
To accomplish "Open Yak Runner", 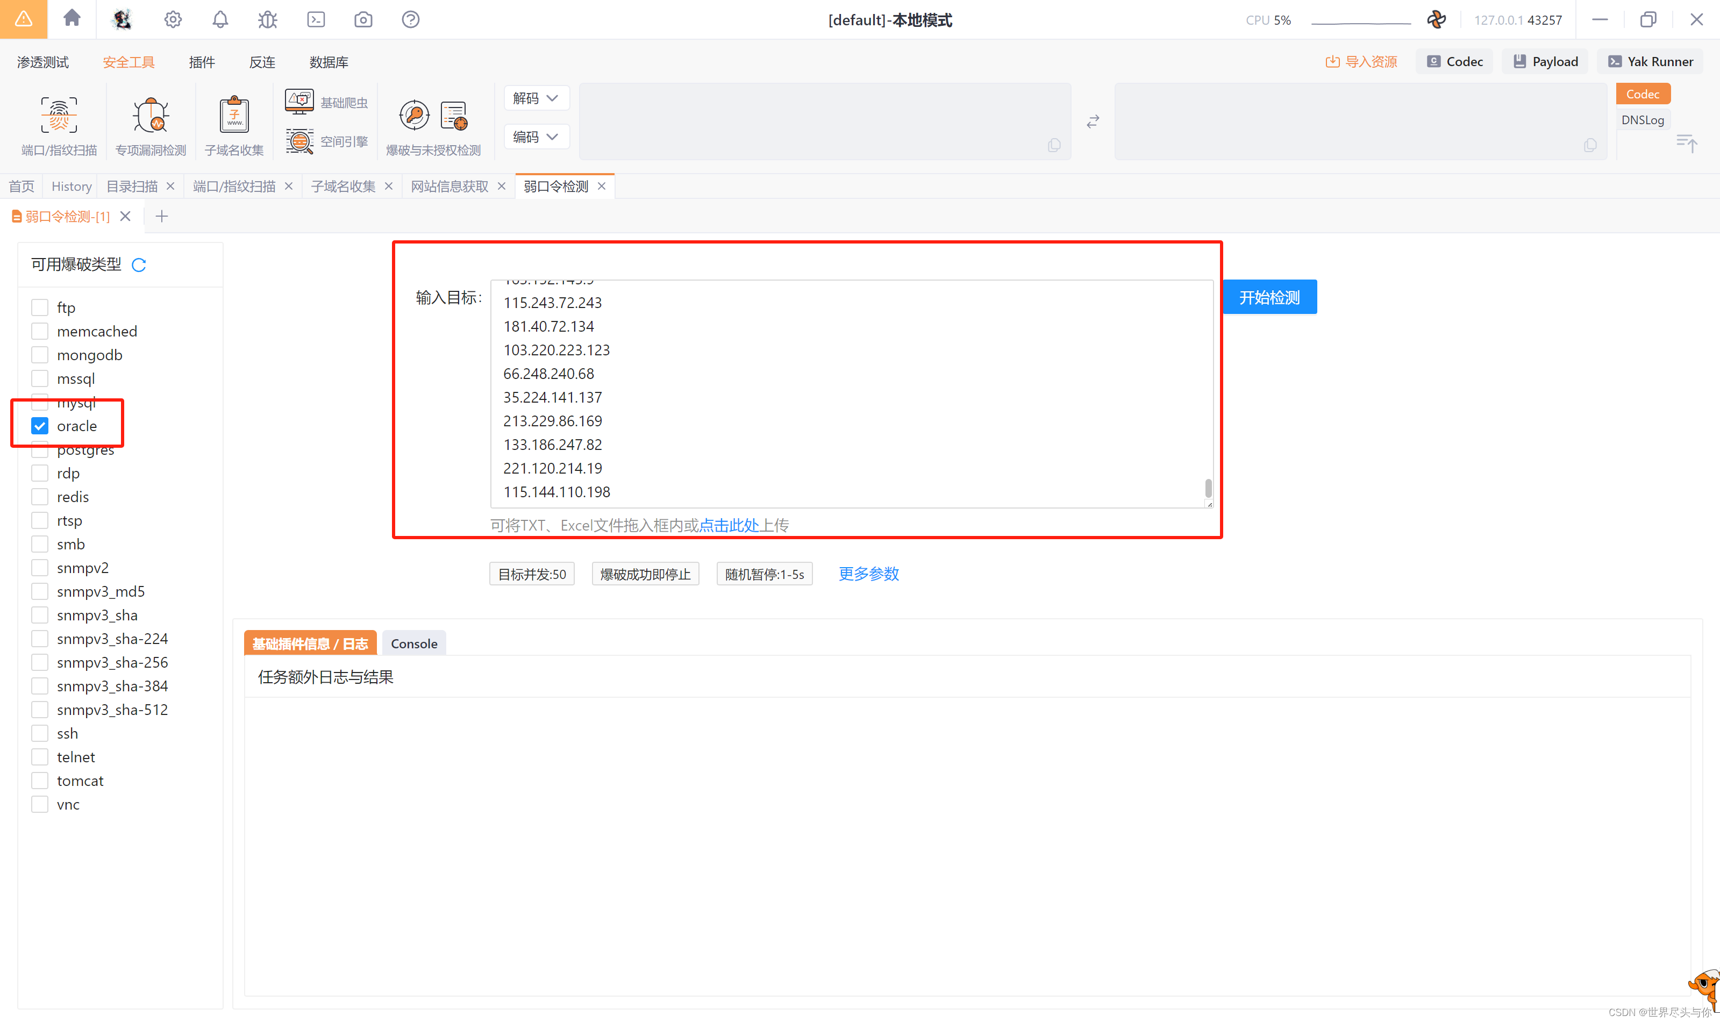I will pos(1651,61).
